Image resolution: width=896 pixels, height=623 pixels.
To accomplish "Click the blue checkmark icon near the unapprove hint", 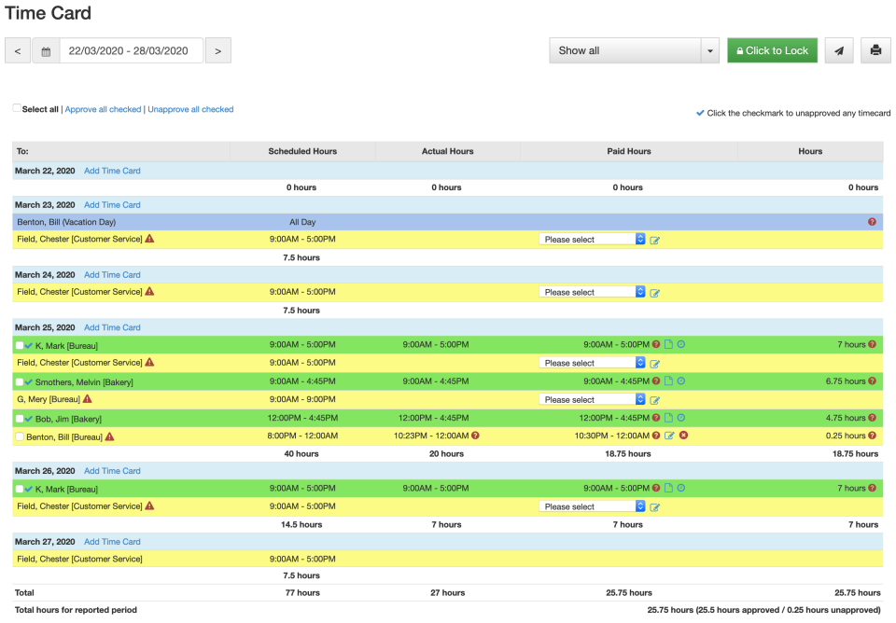I will pos(699,112).
